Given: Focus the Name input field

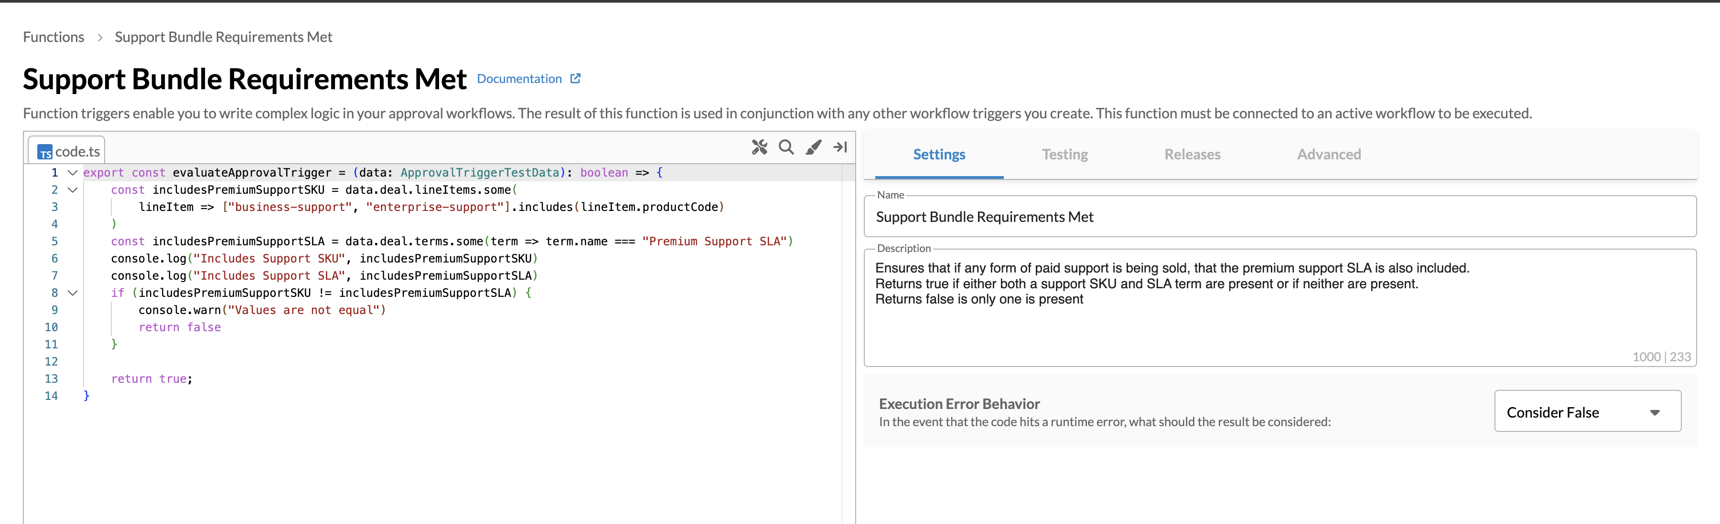Looking at the screenshot, I should [x=1279, y=217].
